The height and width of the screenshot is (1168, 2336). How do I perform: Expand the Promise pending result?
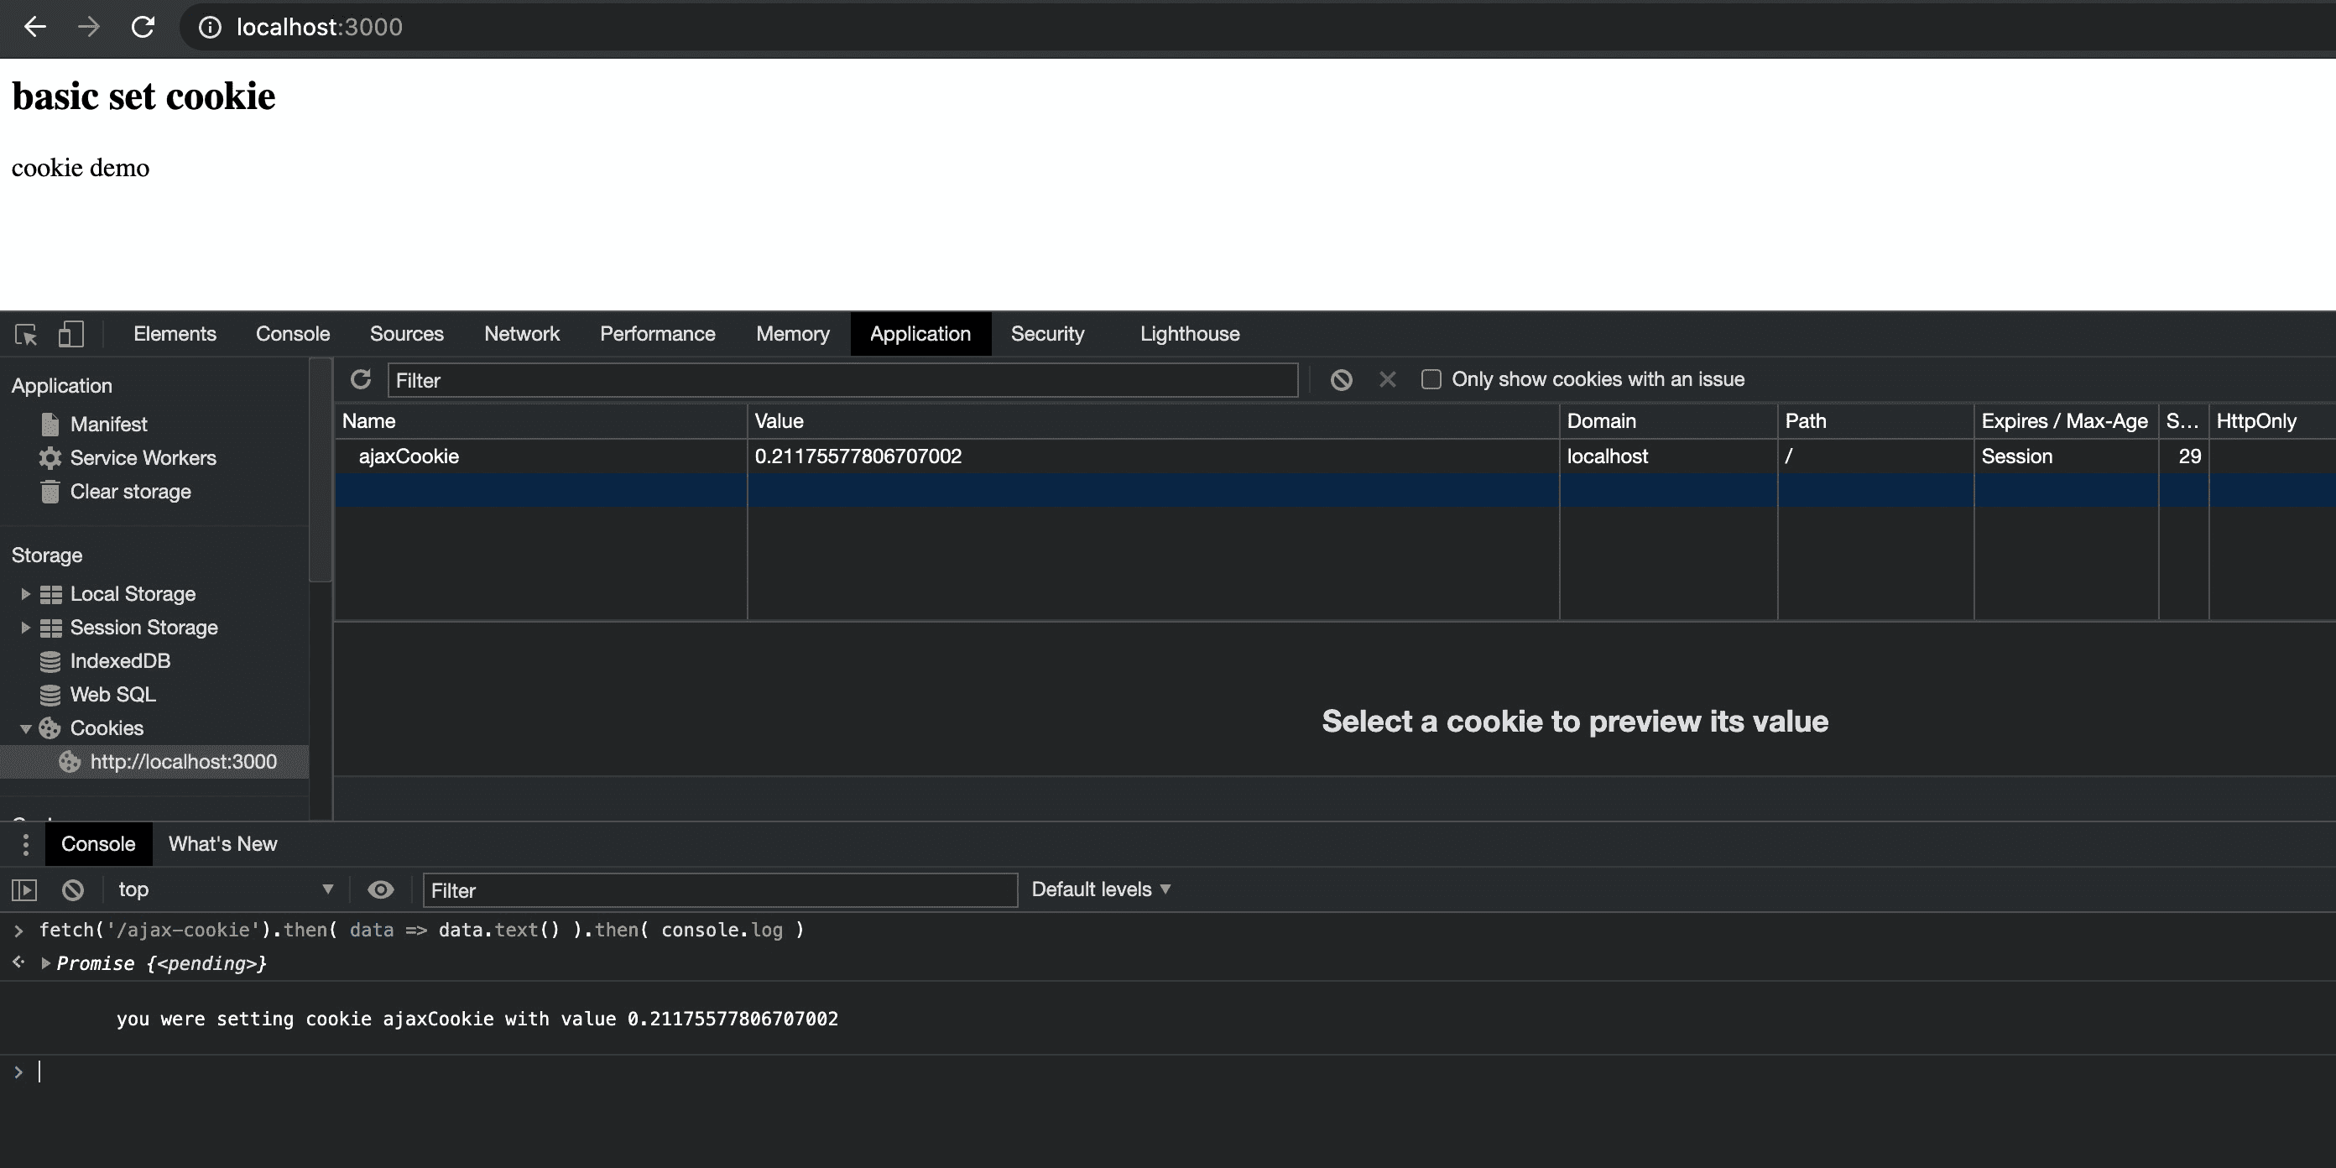(45, 963)
